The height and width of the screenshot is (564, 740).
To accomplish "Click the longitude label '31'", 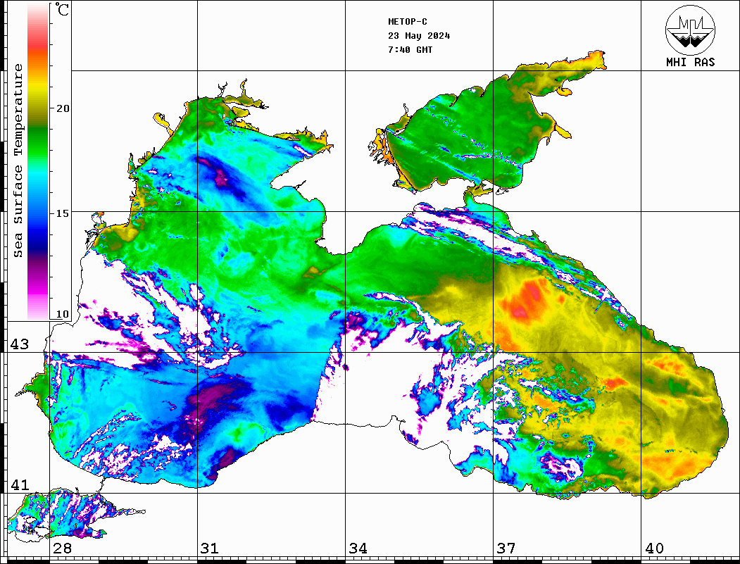I will (x=210, y=549).
